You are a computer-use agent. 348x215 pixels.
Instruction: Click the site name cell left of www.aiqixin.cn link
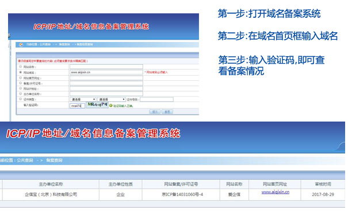(x=234, y=195)
